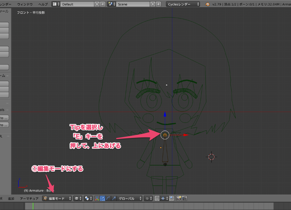
Task: Click the '(9) Armature : Bone' label
Action: [39, 190]
